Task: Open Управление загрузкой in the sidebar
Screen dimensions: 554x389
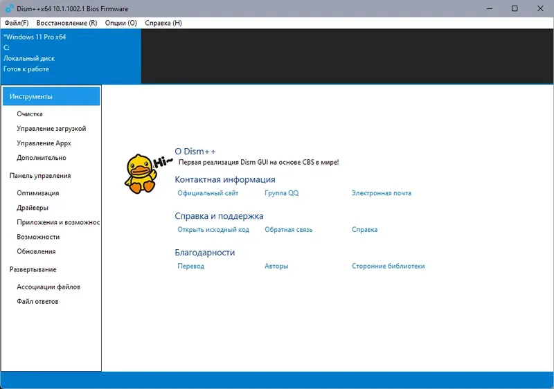Action: pyautogui.click(x=51, y=129)
